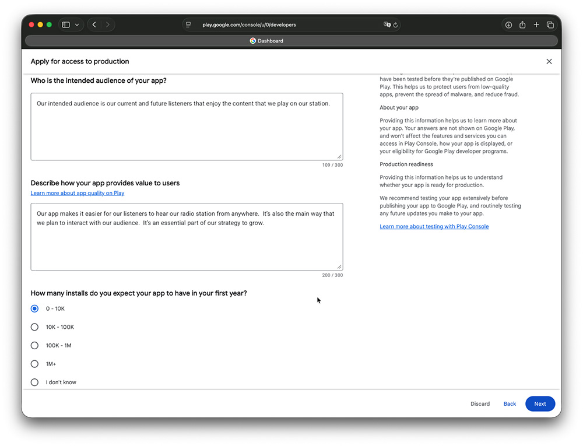583x446 pixels.
Task: Click the 'Apply for access to production' title
Action: [79, 61]
